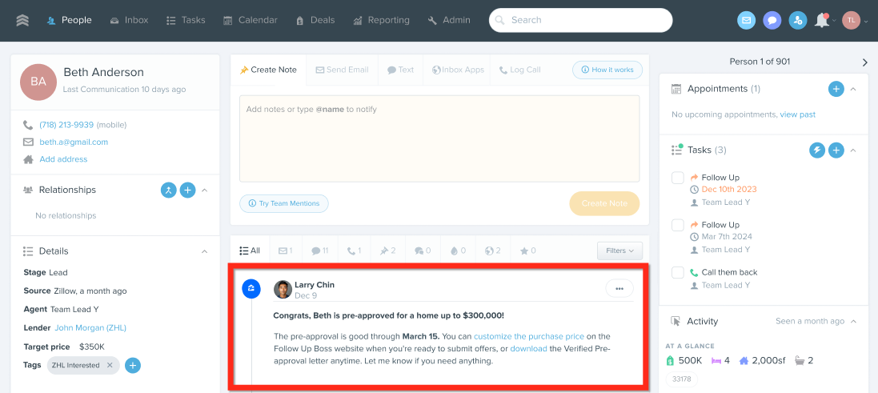This screenshot has height=393, width=878.
Task: Open the chat bubble icon in header
Action: click(772, 21)
